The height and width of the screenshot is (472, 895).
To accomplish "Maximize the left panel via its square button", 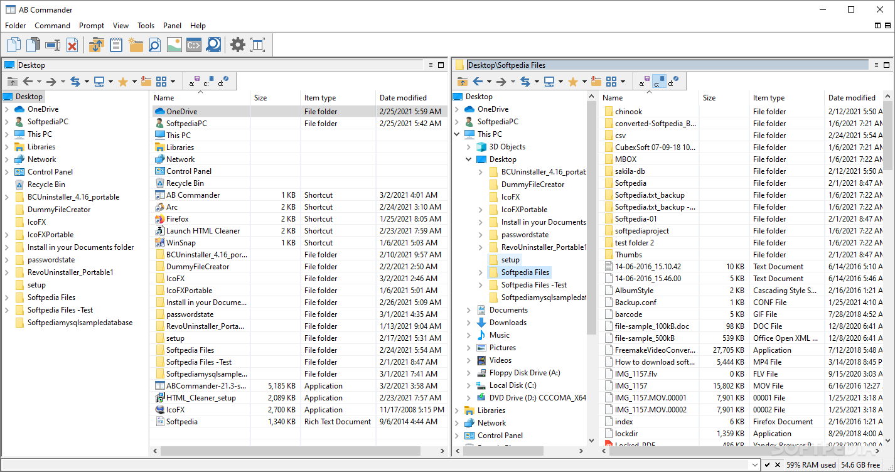I will pos(442,65).
